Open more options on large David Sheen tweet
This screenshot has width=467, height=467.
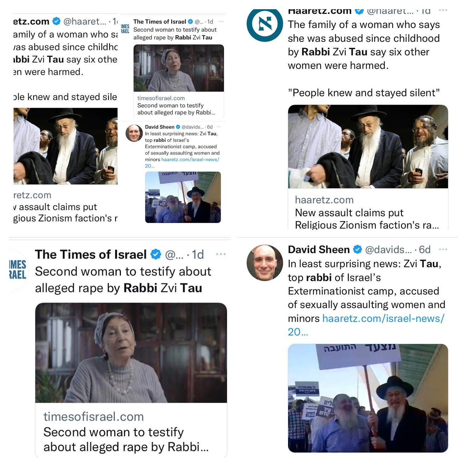pyautogui.click(x=443, y=249)
